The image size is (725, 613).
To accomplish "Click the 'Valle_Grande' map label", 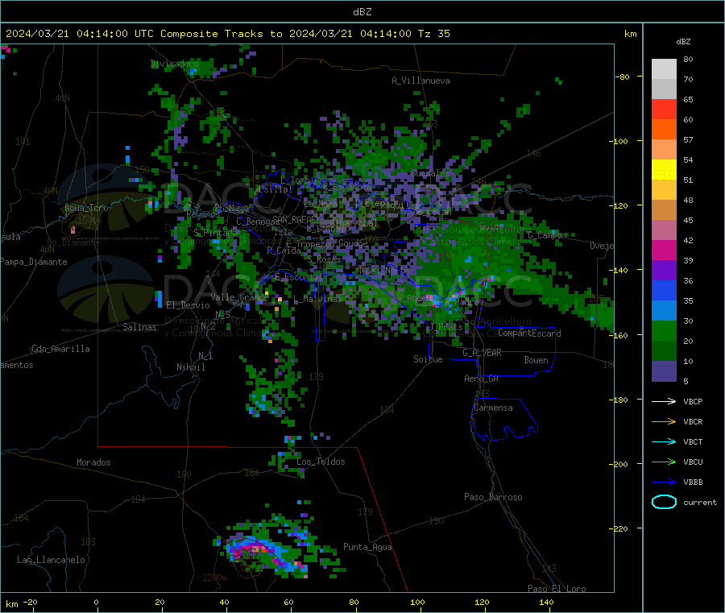I will click(239, 296).
